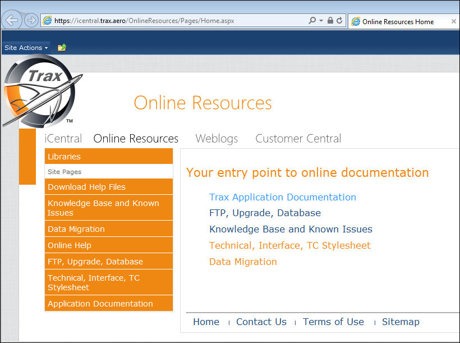Click the Trax rocket logo

pyautogui.click(x=42, y=90)
